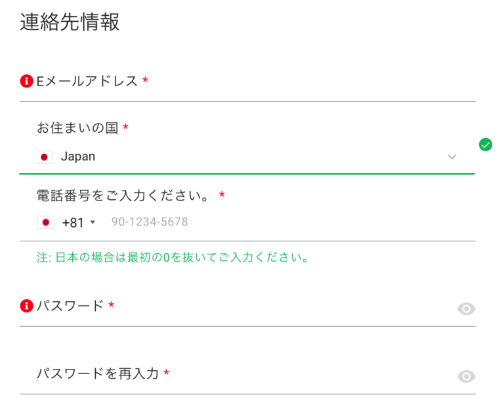
Task: Click the red info icon beside パスワード
Action: tap(26, 306)
